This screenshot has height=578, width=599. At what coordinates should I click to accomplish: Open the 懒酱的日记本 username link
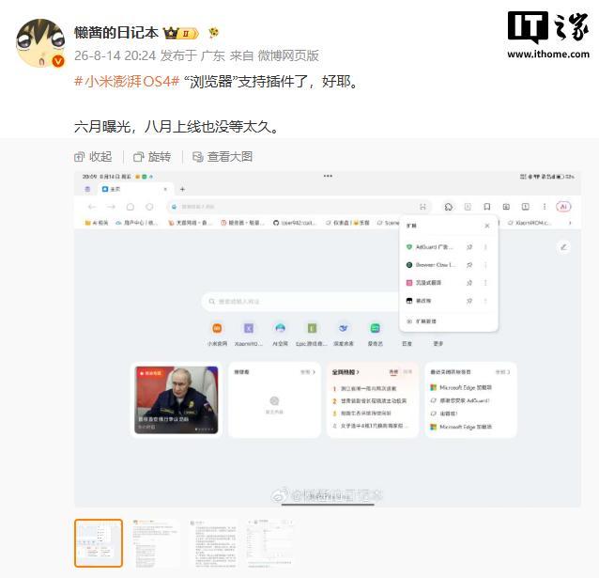pyautogui.click(x=116, y=33)
